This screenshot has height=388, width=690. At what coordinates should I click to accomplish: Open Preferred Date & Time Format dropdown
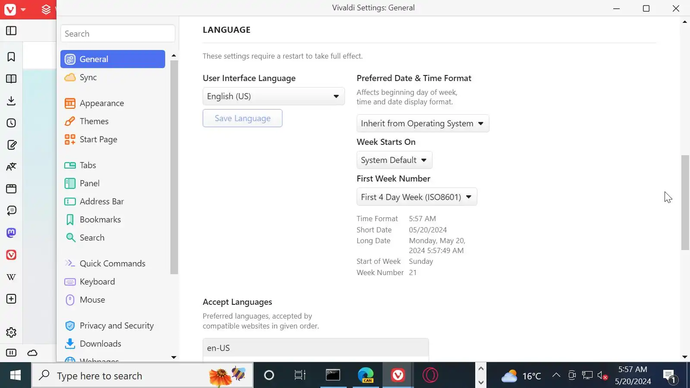tap(423, 123)
